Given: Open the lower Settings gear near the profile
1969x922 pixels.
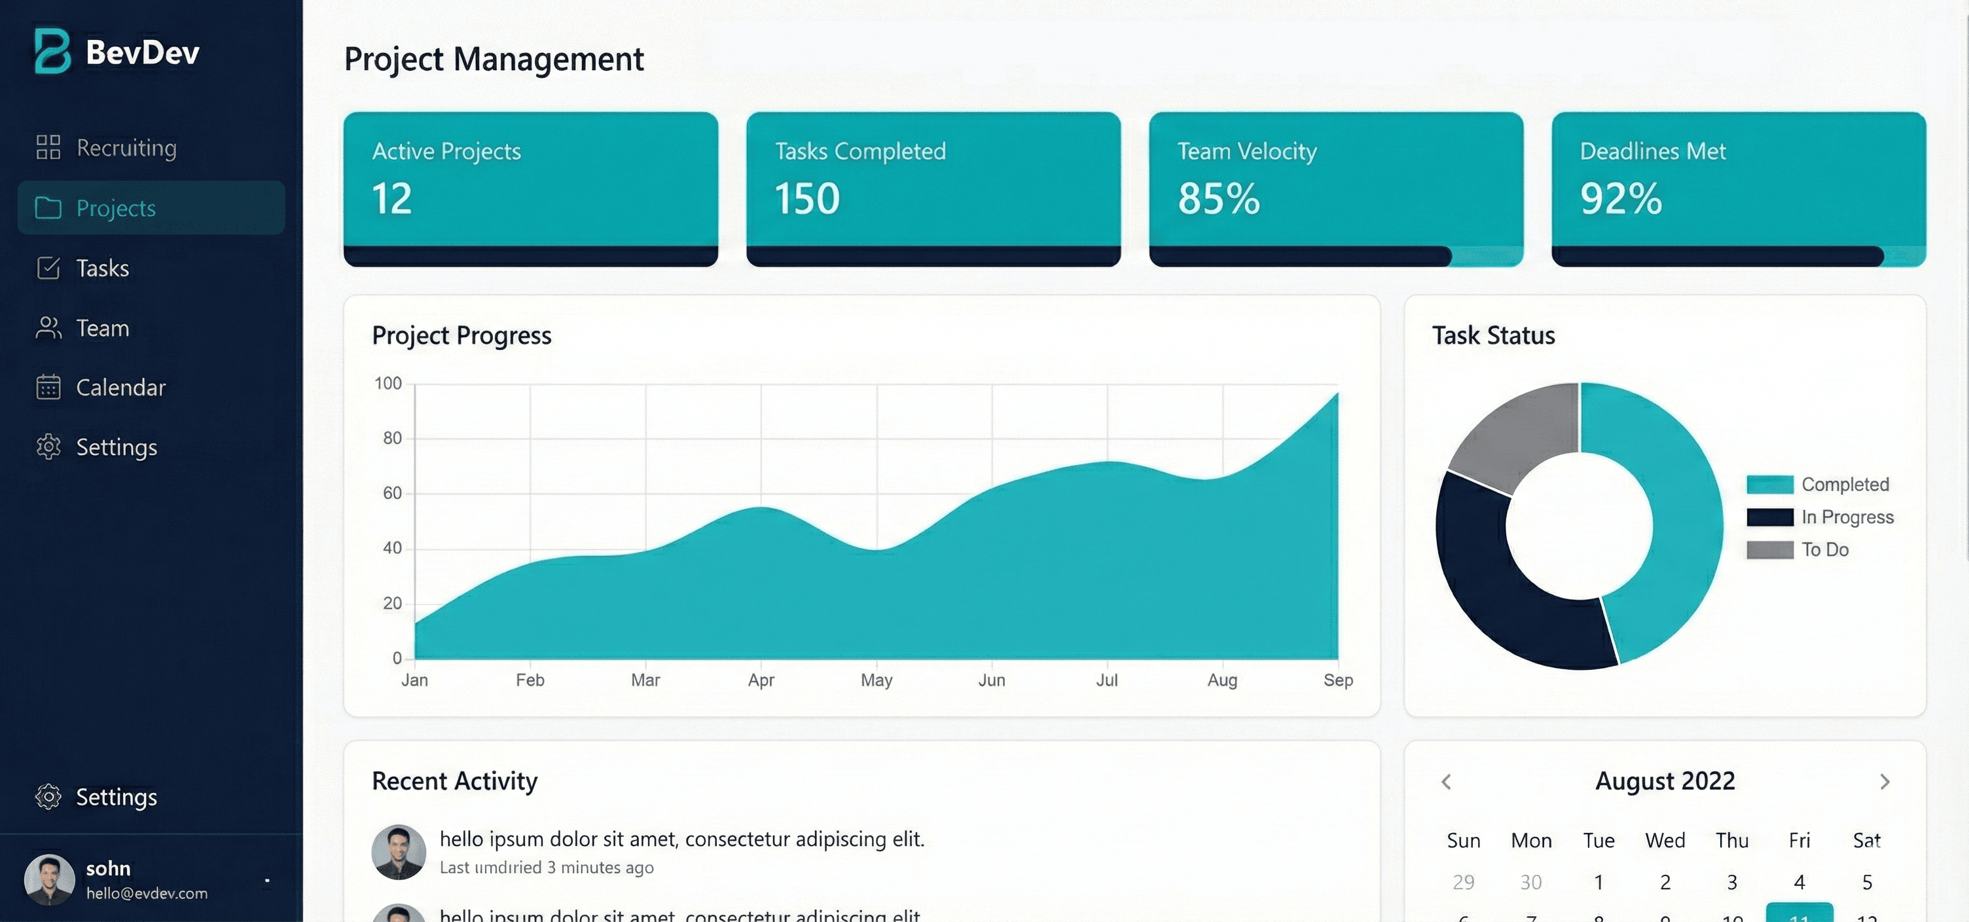Looking at the screenshot, I should pos(49,797).
